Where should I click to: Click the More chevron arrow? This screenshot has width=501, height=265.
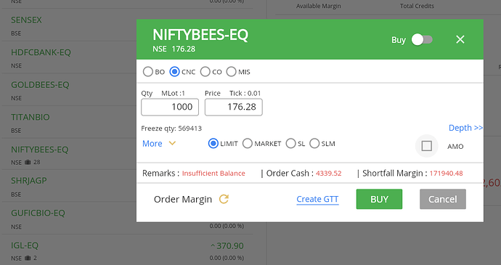tap(172, 143)
